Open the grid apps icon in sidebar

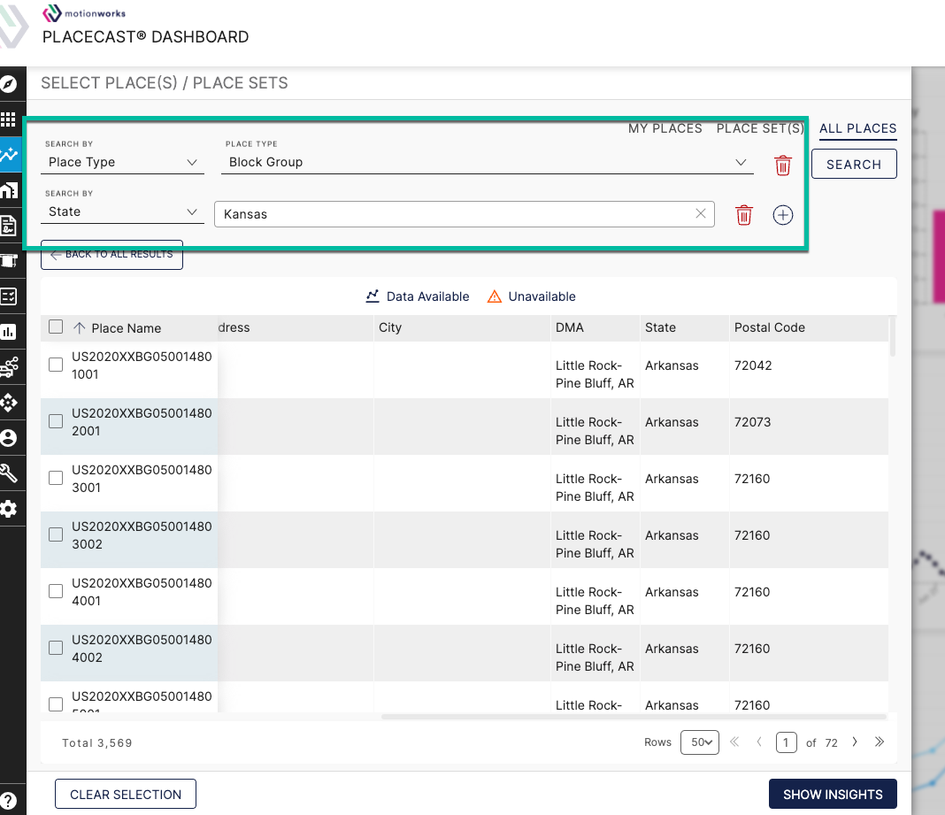click(x=9, y=119)
